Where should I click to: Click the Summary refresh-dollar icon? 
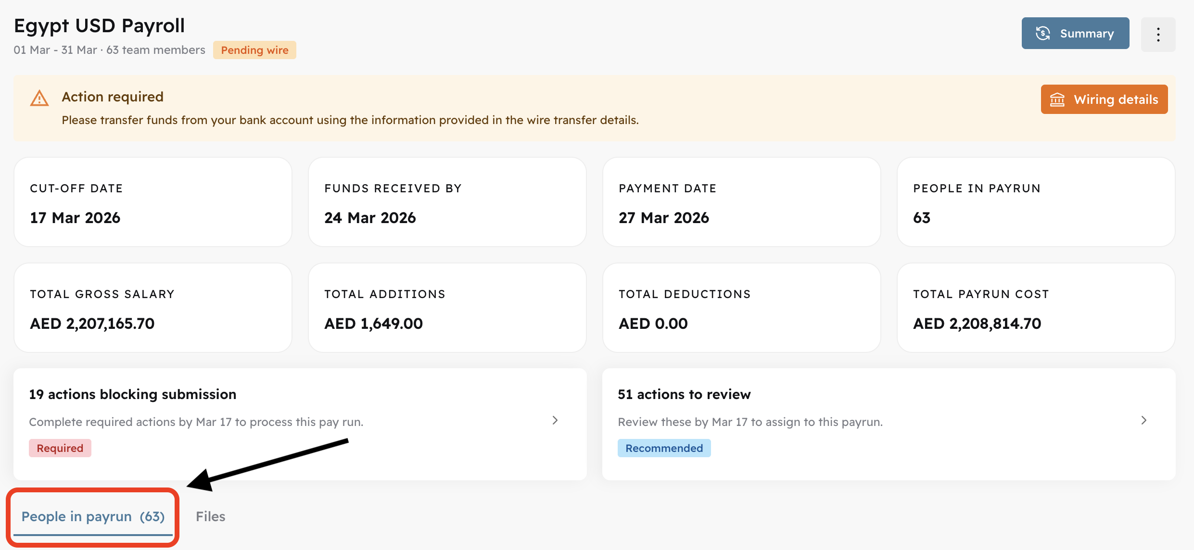click(1042, 33)
